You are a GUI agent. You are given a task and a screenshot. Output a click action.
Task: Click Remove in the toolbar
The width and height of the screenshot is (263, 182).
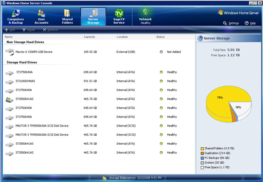[x=50, y=30]
